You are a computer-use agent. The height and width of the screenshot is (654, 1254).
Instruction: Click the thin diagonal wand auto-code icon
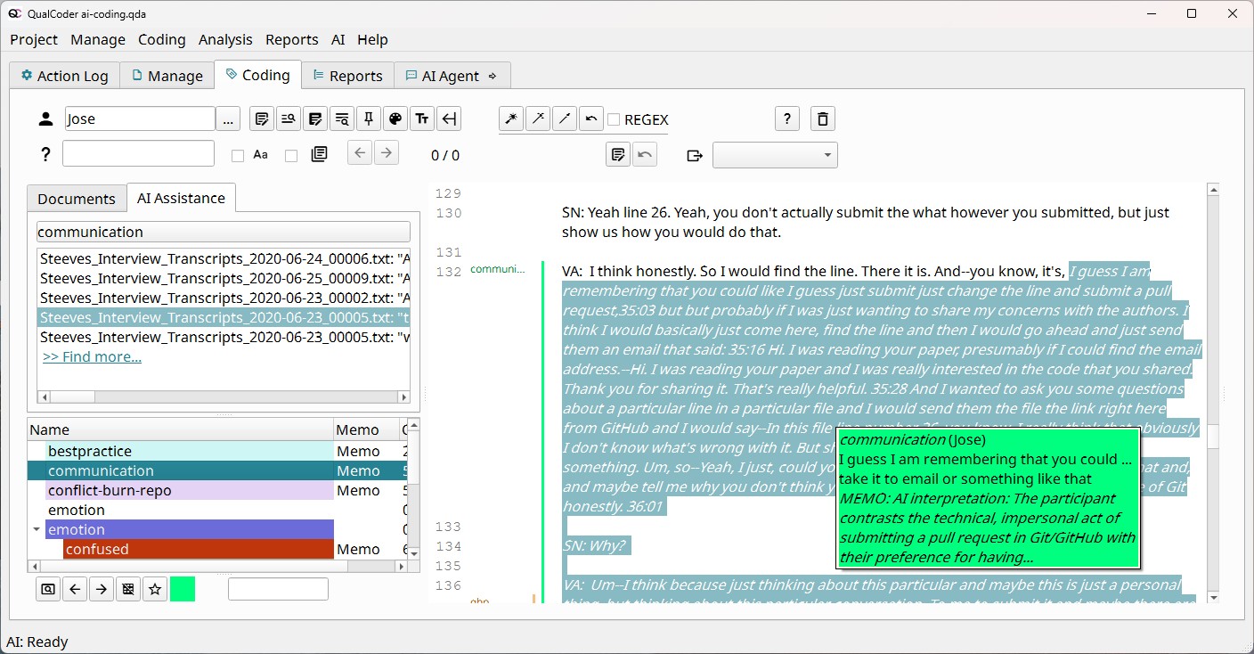point(565,119)
